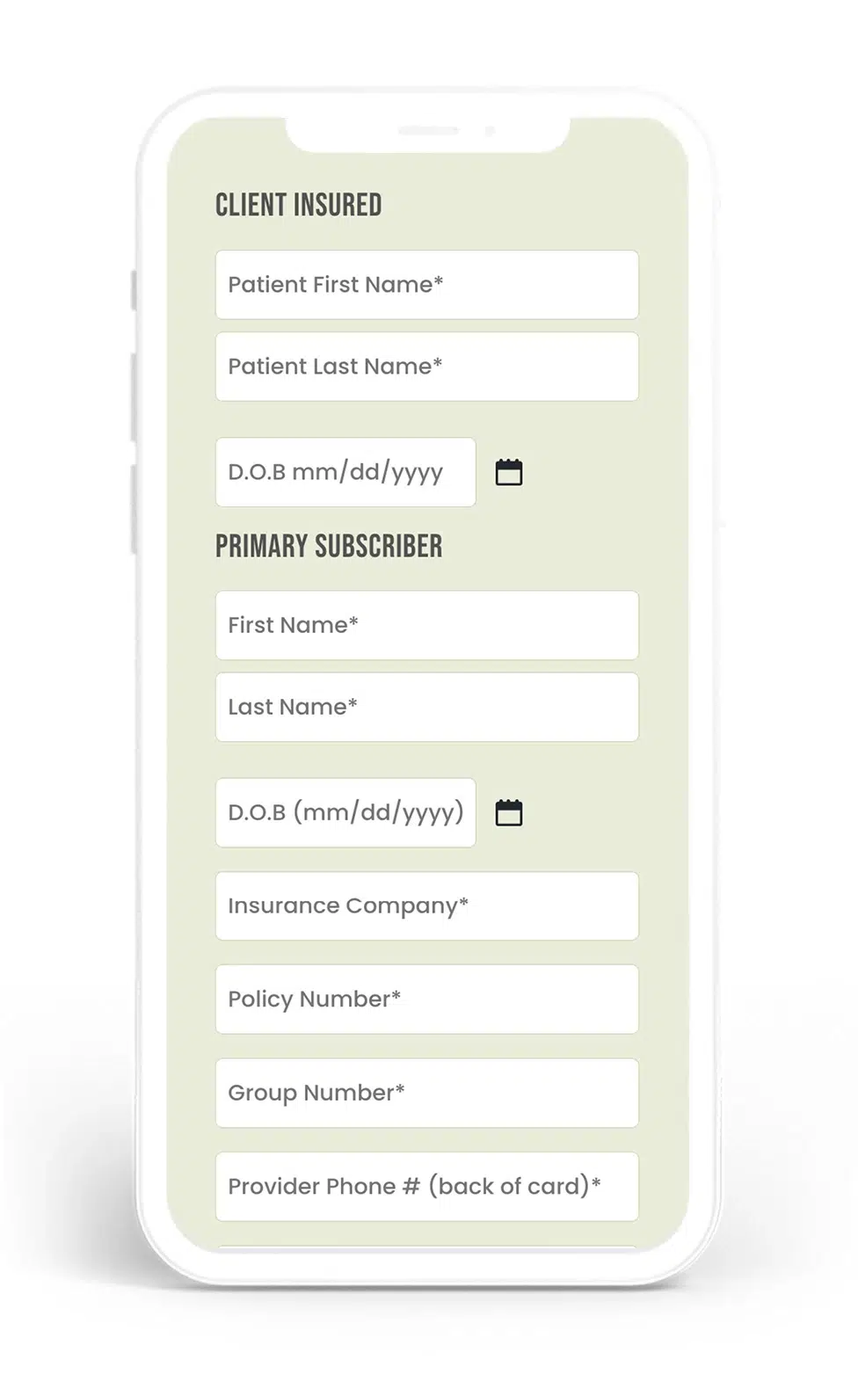Screen dimensions: 858x1374
Task: Open the calendar picker for patient D.O.B
Action: 509,472
